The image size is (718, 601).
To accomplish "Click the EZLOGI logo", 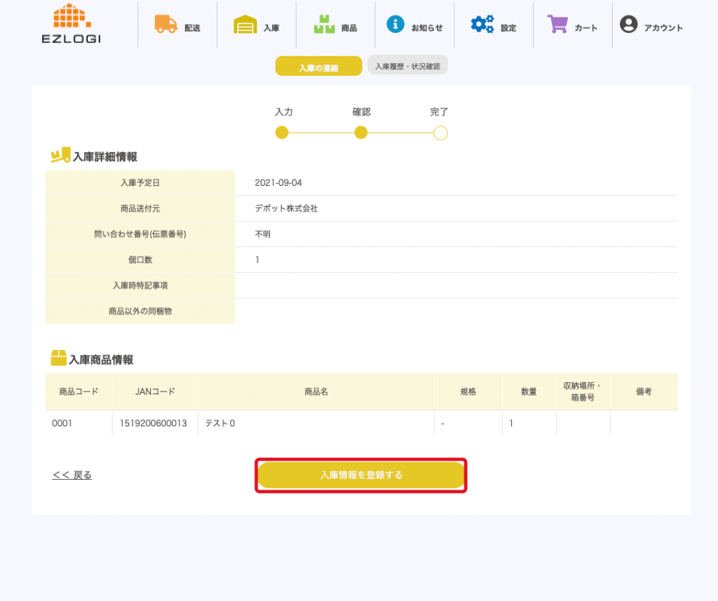I will (71, 24).
